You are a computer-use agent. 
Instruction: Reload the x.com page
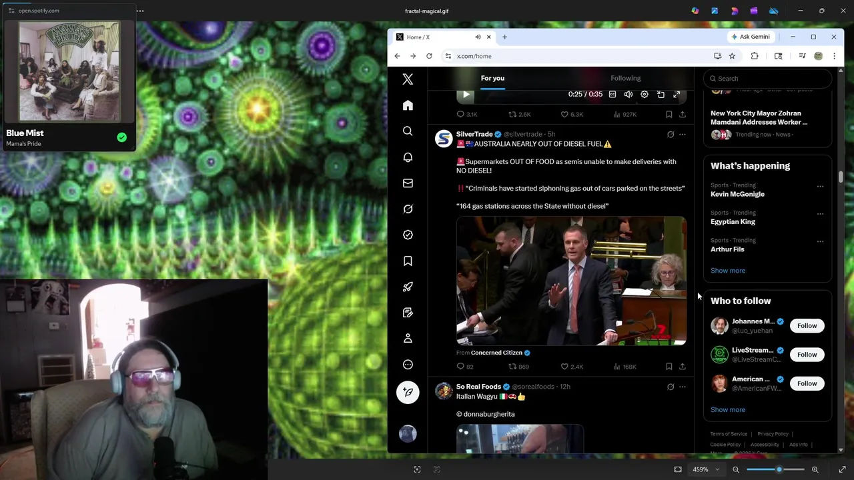429,56
